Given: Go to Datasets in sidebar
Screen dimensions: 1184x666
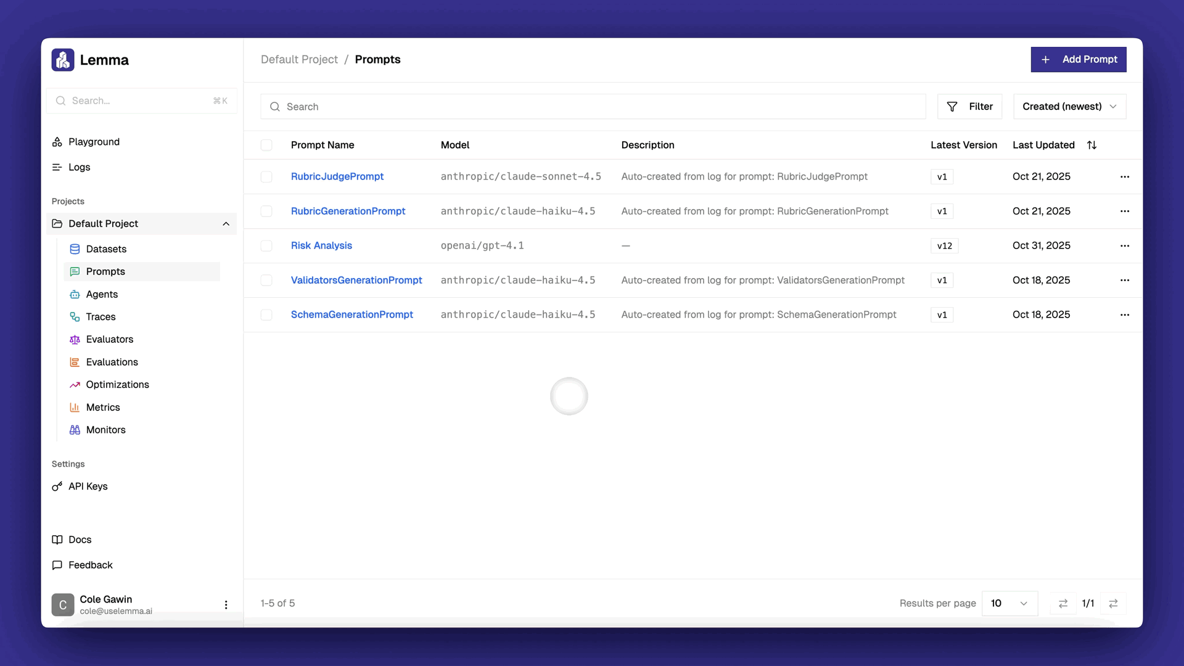Looking at the screenshot, I should (x=106, y=249).
